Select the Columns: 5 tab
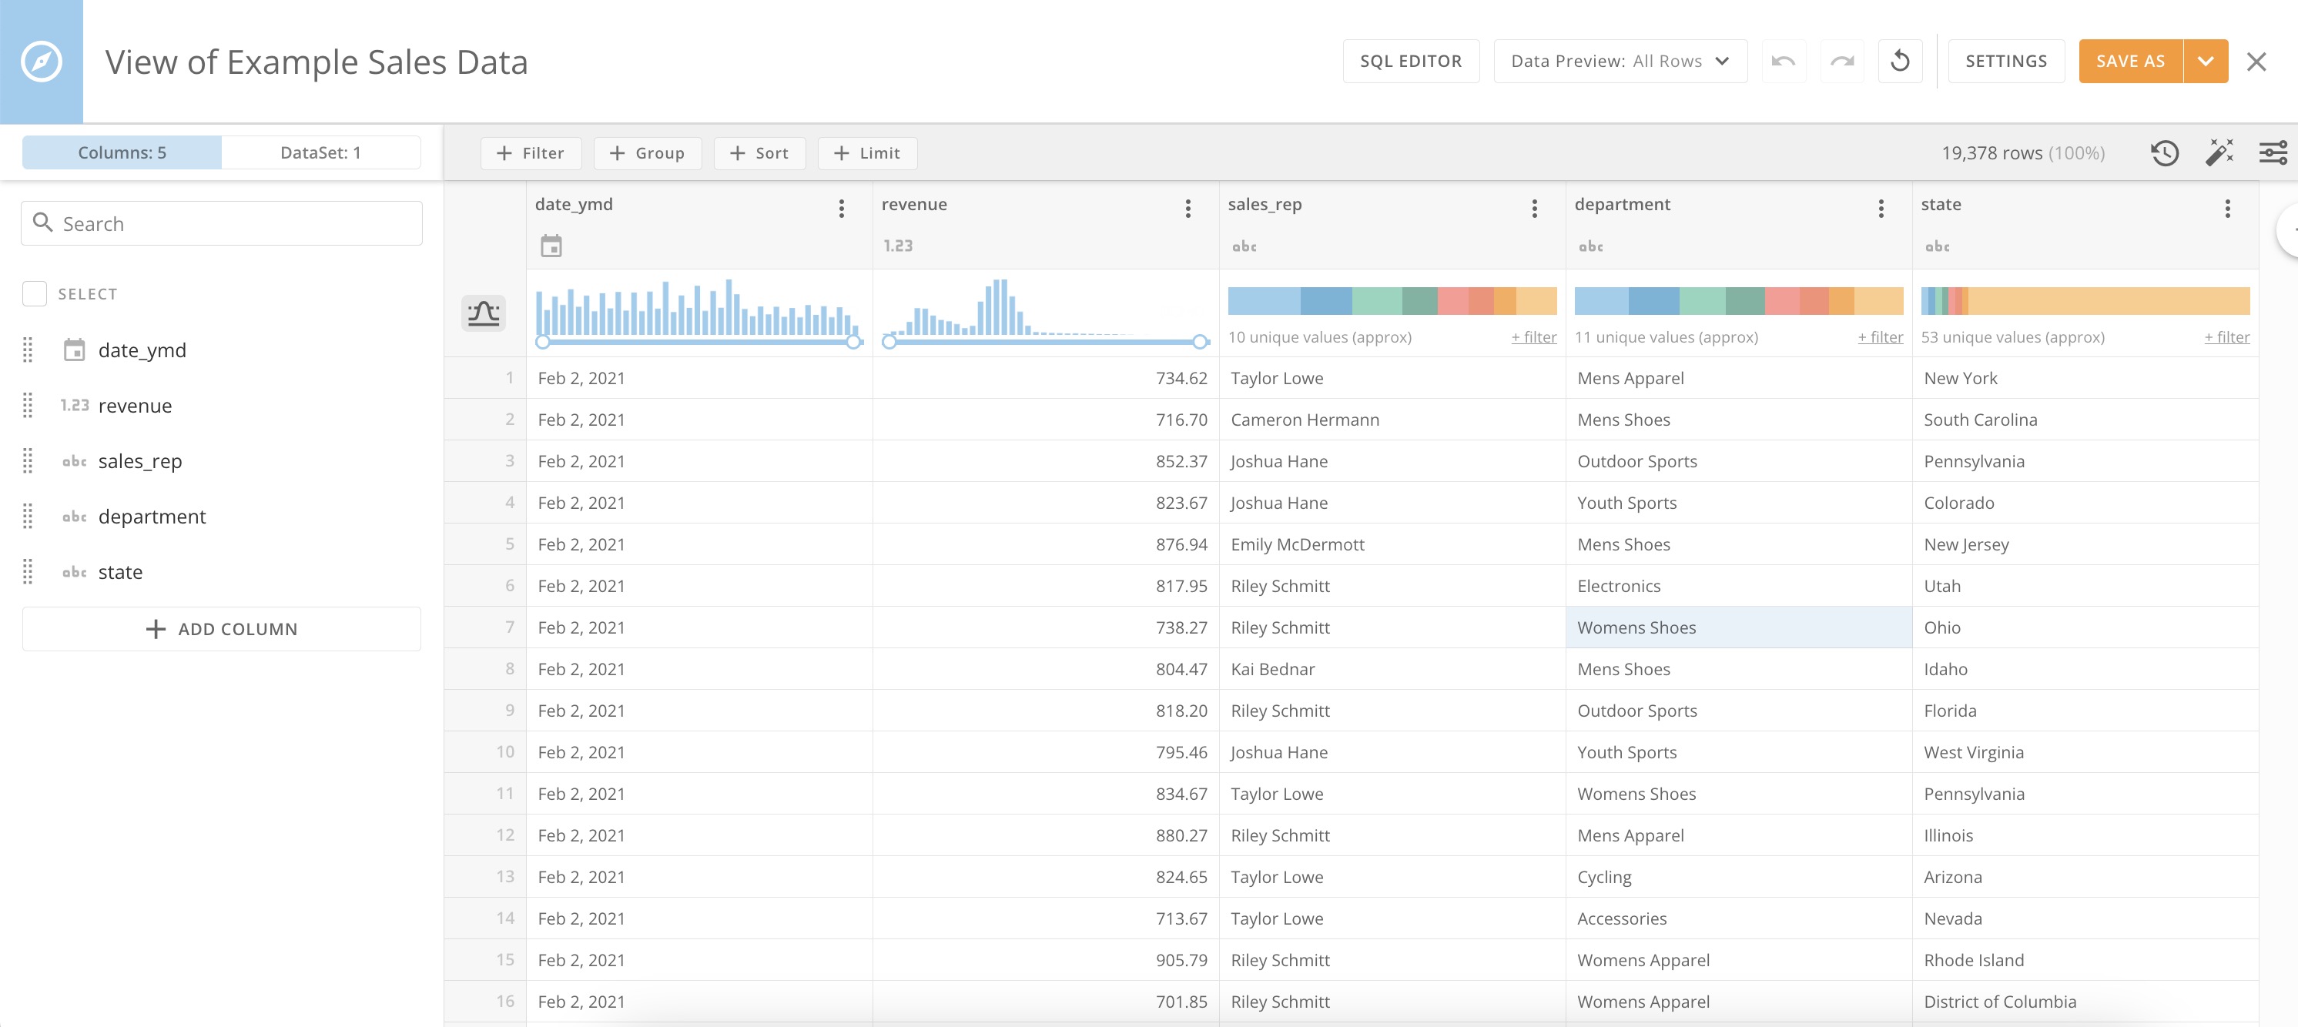This screenshot has width=2298, height=1027. [122, 152]
